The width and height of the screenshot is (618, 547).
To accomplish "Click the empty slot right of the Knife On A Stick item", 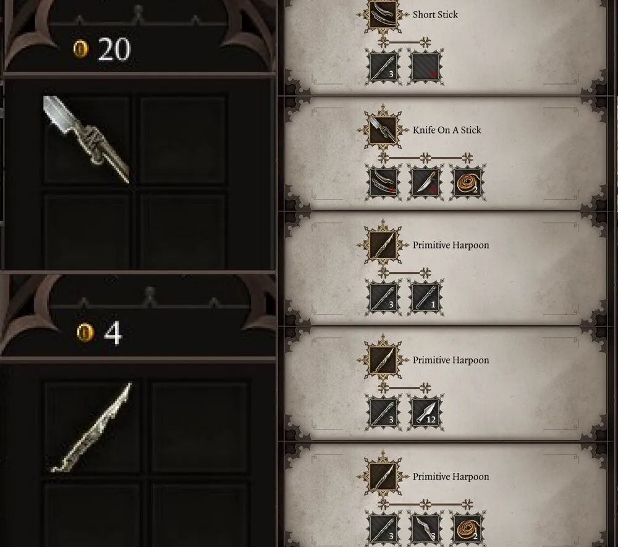I will [x=182, y=140].
